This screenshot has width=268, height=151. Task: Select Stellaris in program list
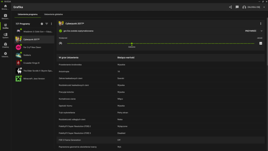click(x=34, y=55)
